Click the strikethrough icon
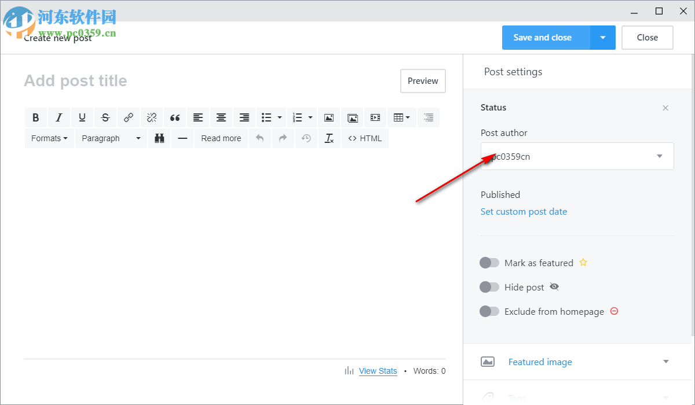The image size is (695, 405). [x=105, y=117]
